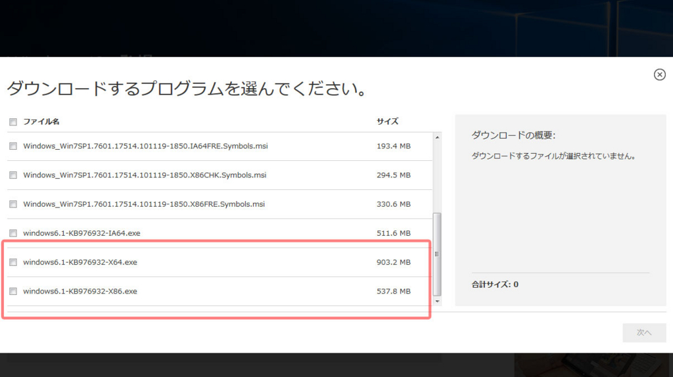Click the file list scrollbar down arrow
The image size is (673, 377).
pos(437,301)
